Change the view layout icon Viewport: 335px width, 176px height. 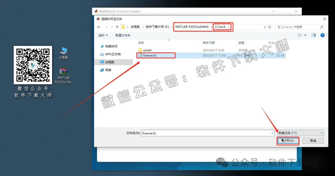point(300,35)
